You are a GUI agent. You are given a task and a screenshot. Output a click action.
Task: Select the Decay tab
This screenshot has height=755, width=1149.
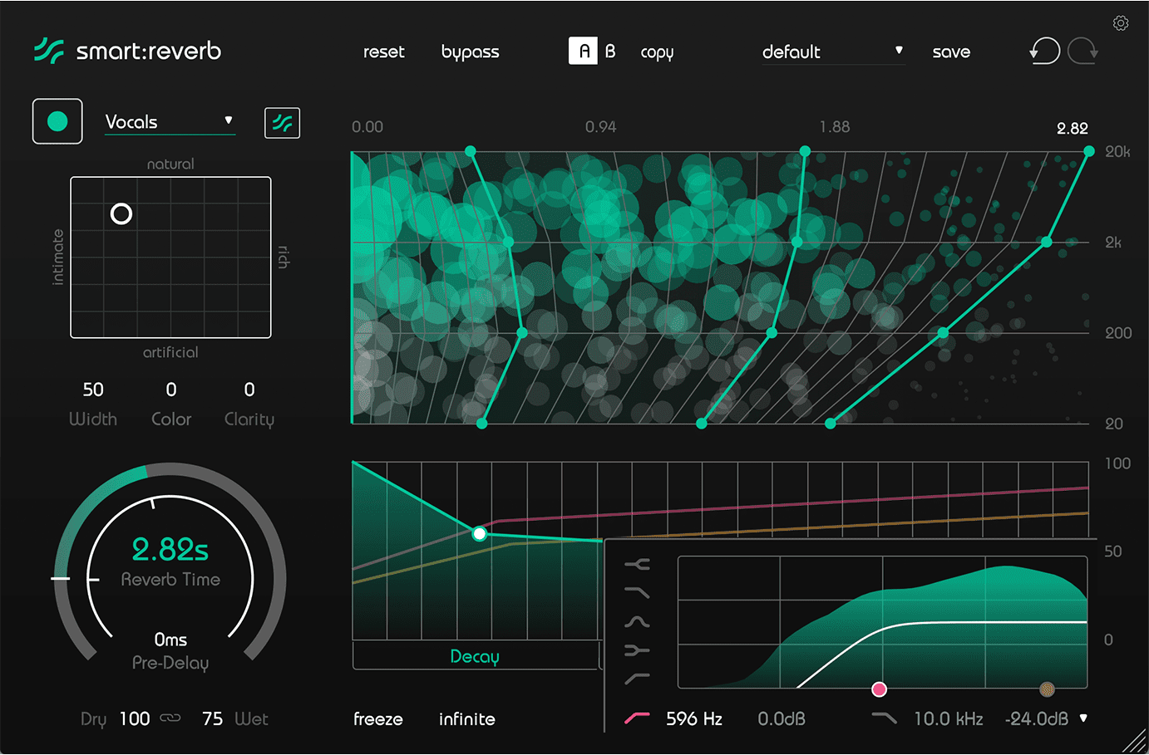pos(475,656)
